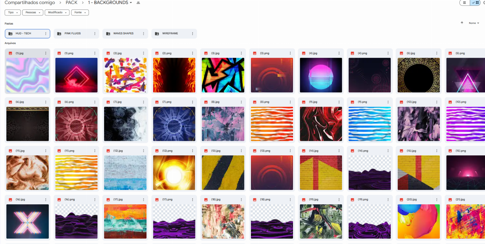Open the Tipo filter dropdown
The height and width of the screenshot is (244, 485).
[x=13, y=12]
